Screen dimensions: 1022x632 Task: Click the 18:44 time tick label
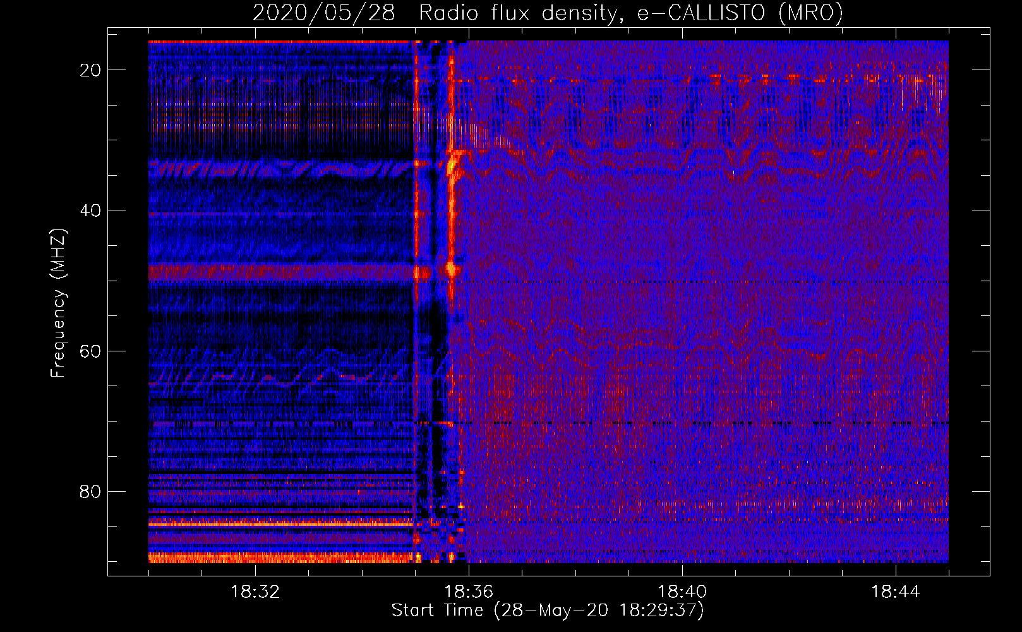click(896, 592)
